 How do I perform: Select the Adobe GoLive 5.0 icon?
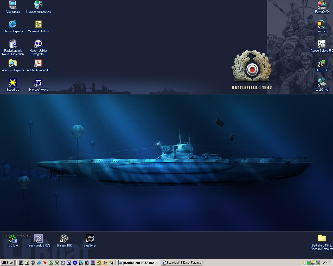point(322,46)
